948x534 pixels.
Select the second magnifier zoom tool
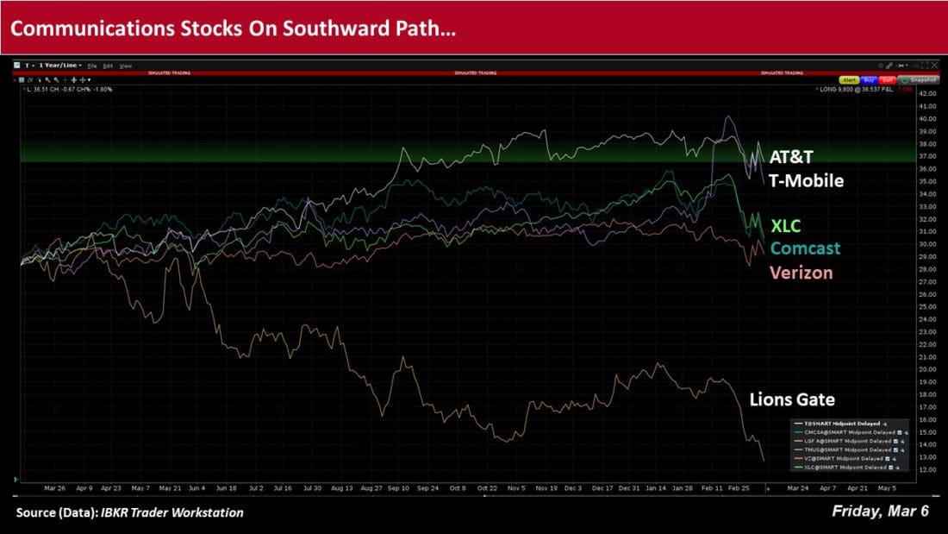click(x=56, y=80)
